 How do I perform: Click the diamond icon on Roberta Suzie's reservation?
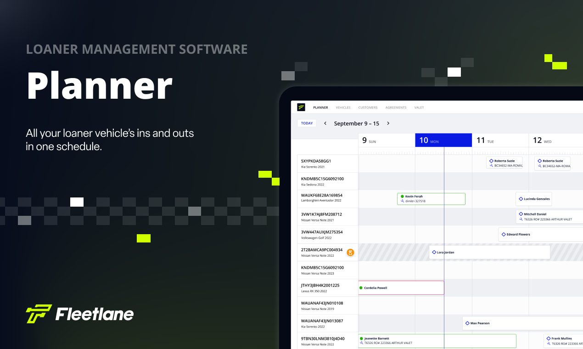(x=491, y=160)
